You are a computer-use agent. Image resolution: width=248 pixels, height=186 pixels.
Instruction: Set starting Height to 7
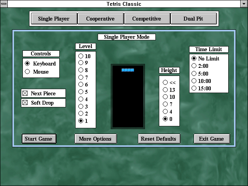pyautogui.click(x=167, y=104)
